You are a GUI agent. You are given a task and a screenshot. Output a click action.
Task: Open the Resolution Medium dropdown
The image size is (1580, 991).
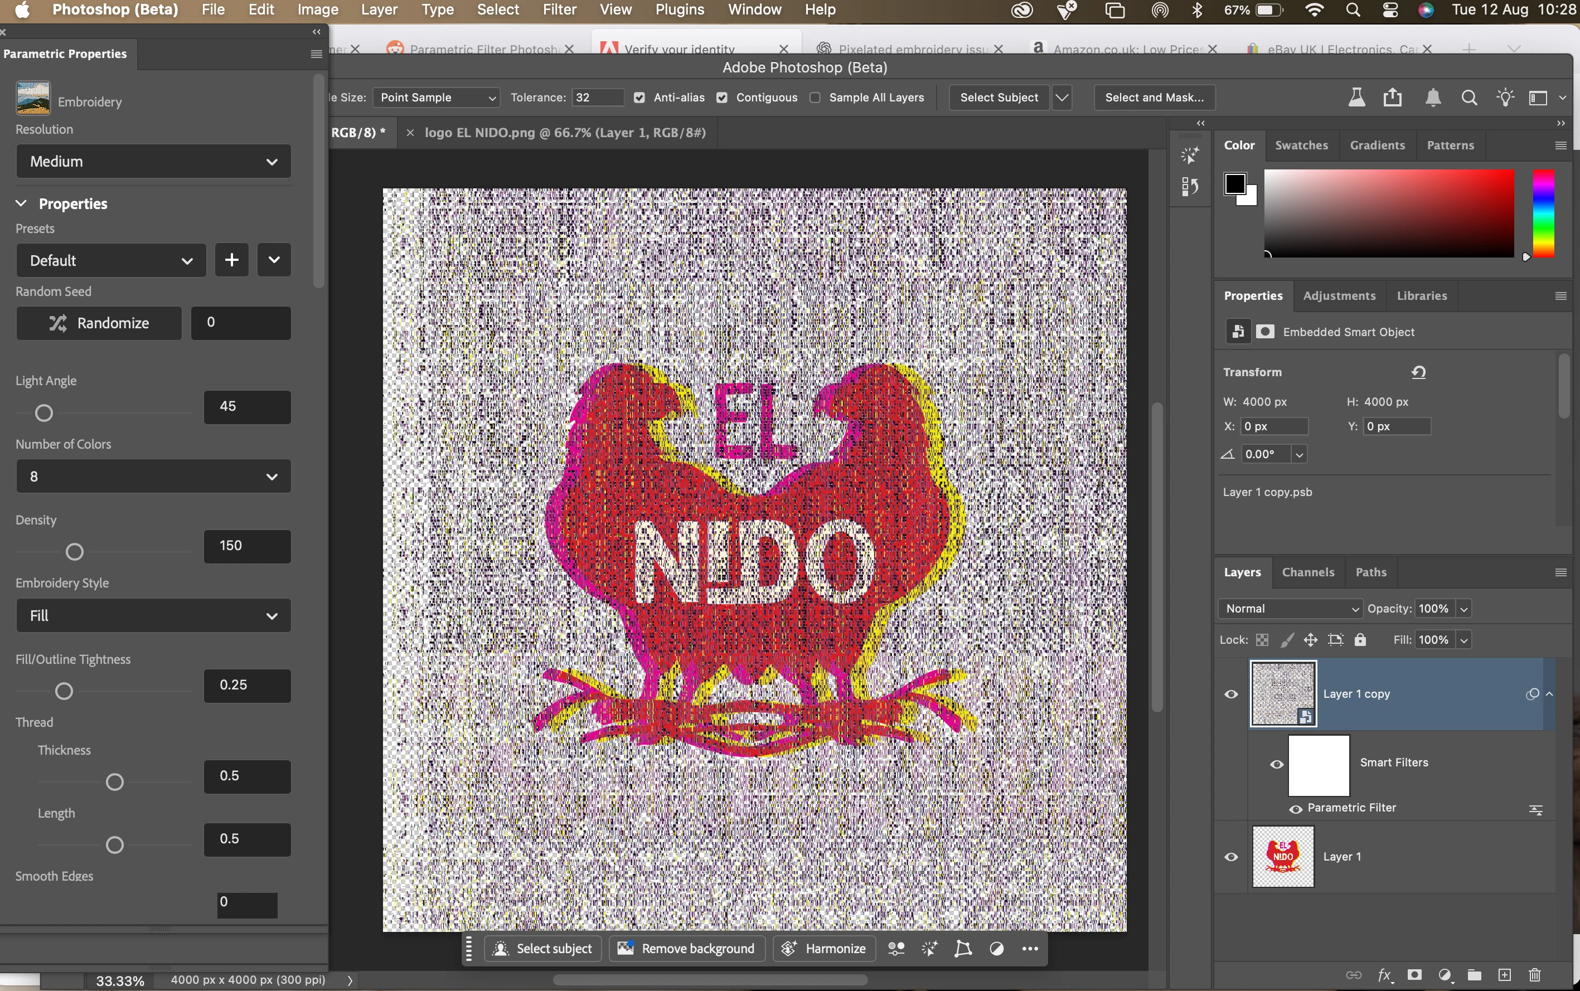coord(153,161)
